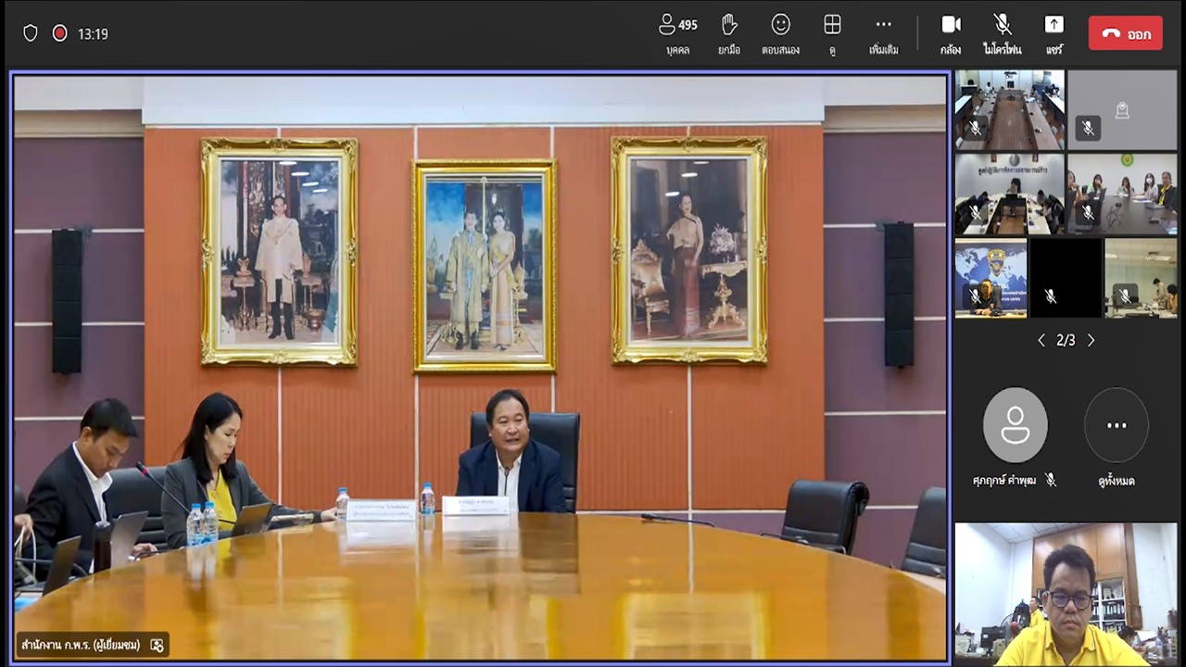
Task: Select the world map background video thumbnail
Action: pyautogui.click(x=990, y=278)
